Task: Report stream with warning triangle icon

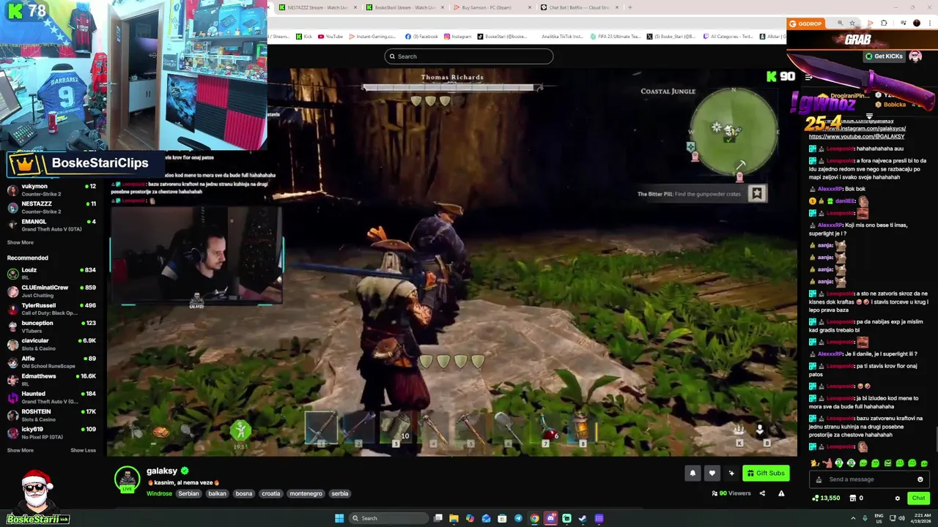Action: [781, 493]
